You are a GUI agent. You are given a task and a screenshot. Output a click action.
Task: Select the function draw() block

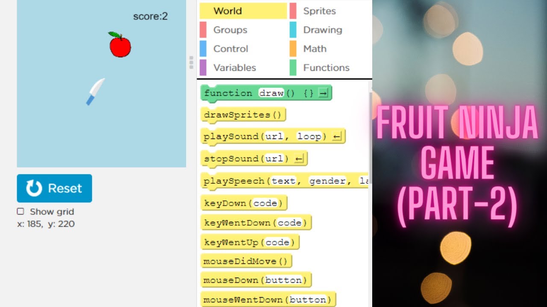point(266,93)
